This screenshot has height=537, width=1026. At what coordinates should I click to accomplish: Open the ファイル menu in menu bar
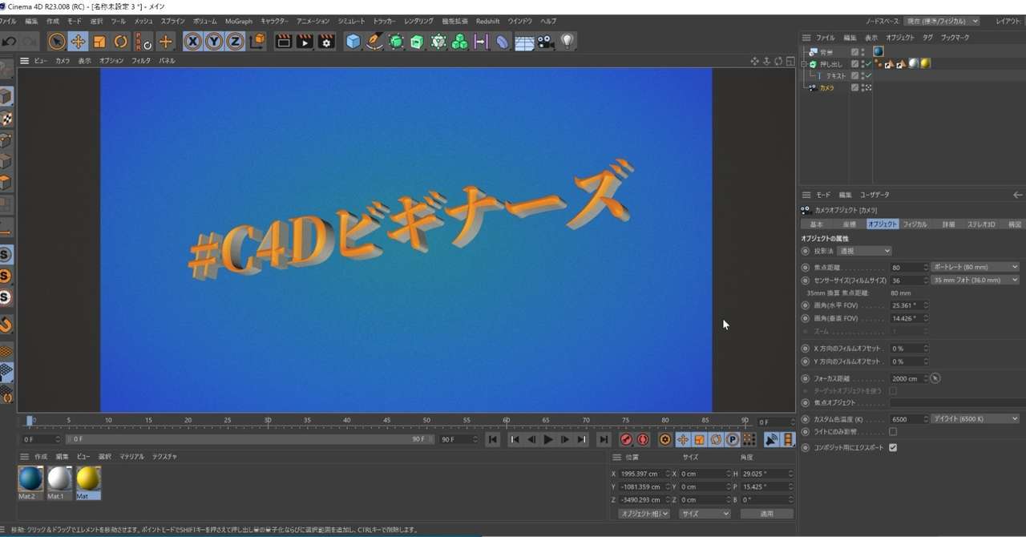[x=7, y=21]
